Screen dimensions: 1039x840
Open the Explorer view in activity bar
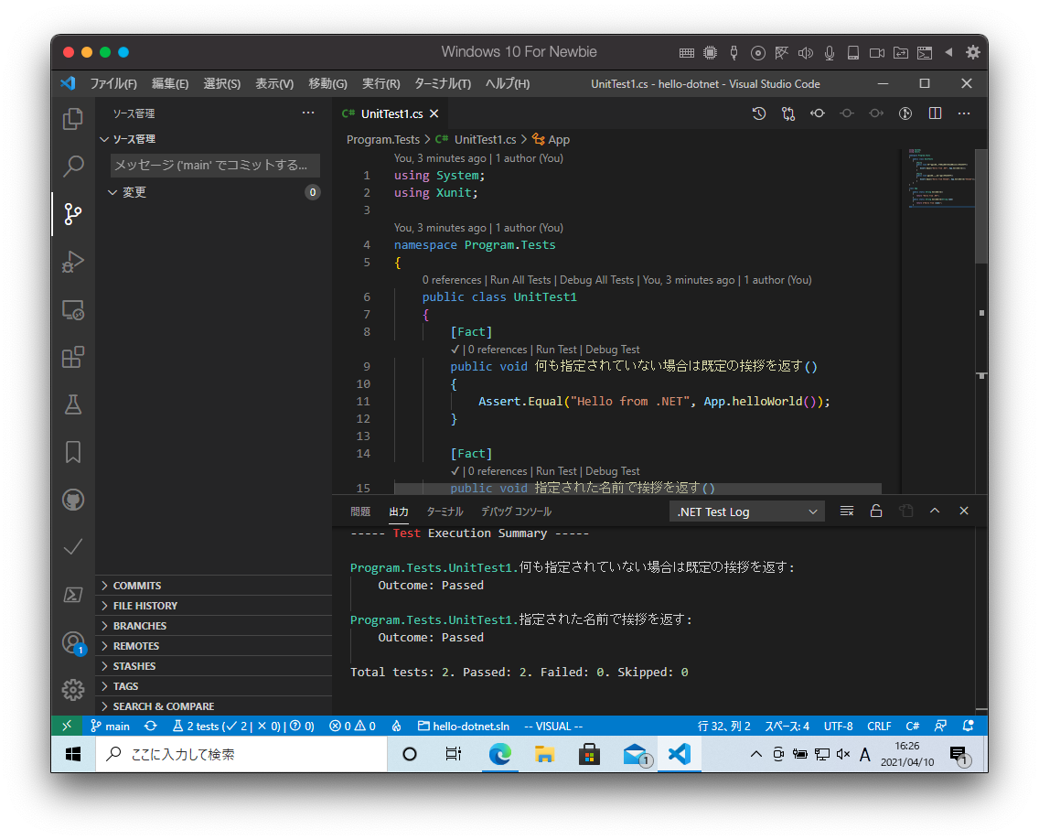73,119
